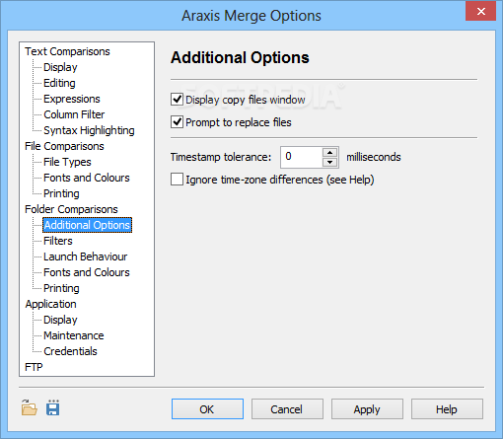This screenshot has height=439, width=503.
Task: Select Syntax Highlighting in the tree
Action: pos(89,130)
